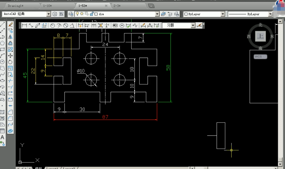
Task: Activate the Mirror tool in modify toolbar
Action: click(10, 37)
